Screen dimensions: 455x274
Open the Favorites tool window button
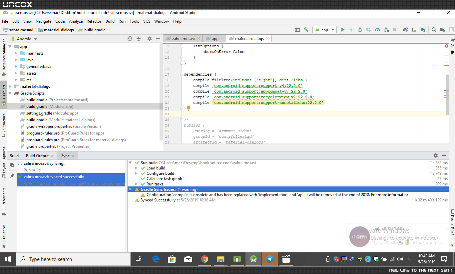pyautogui.click(x=4, y=236)
